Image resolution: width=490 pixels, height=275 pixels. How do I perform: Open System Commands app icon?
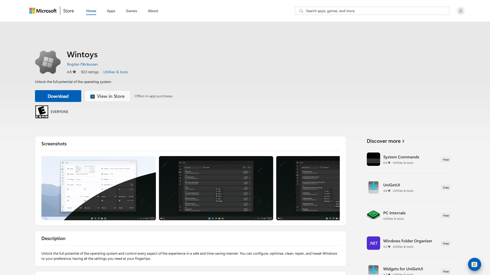tap(373, 159)
